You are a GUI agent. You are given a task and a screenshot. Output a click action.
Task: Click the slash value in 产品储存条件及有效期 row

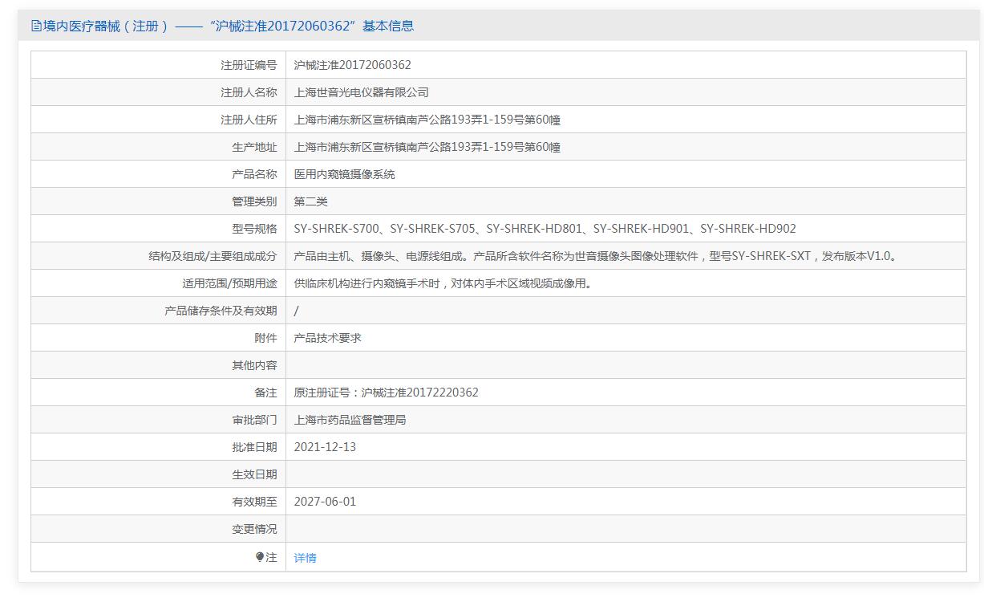(x=297, y=311)
